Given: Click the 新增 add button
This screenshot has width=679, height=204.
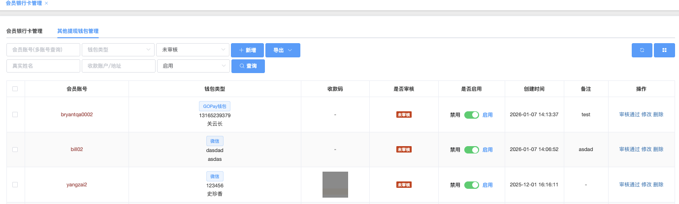Looking at the screenshot, I should pyautogui.click(x=247, y=50).
